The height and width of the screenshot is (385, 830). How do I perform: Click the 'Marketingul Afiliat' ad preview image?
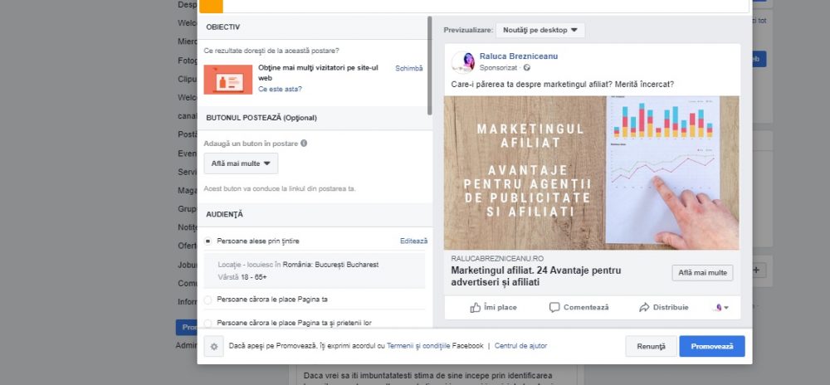pyautogui.click(x=591, y=173)
